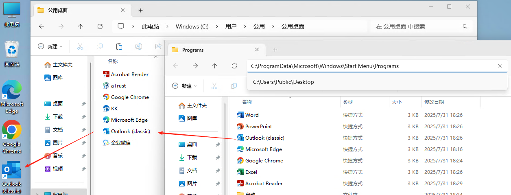Image resolution: width=511 pixels, height=195 pixels.
Task: Select aTrust shortcut in public desktop folder
Action: point(118,86)
